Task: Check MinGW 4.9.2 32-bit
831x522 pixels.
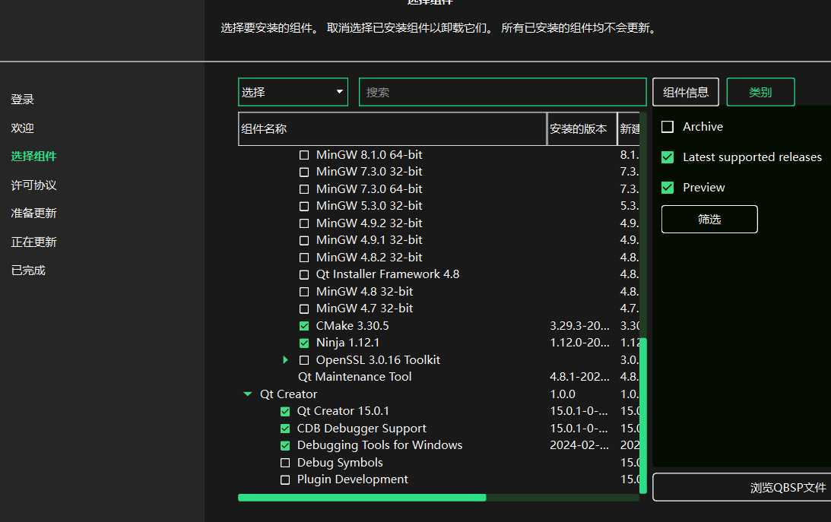Action: [x=304, y=223]
